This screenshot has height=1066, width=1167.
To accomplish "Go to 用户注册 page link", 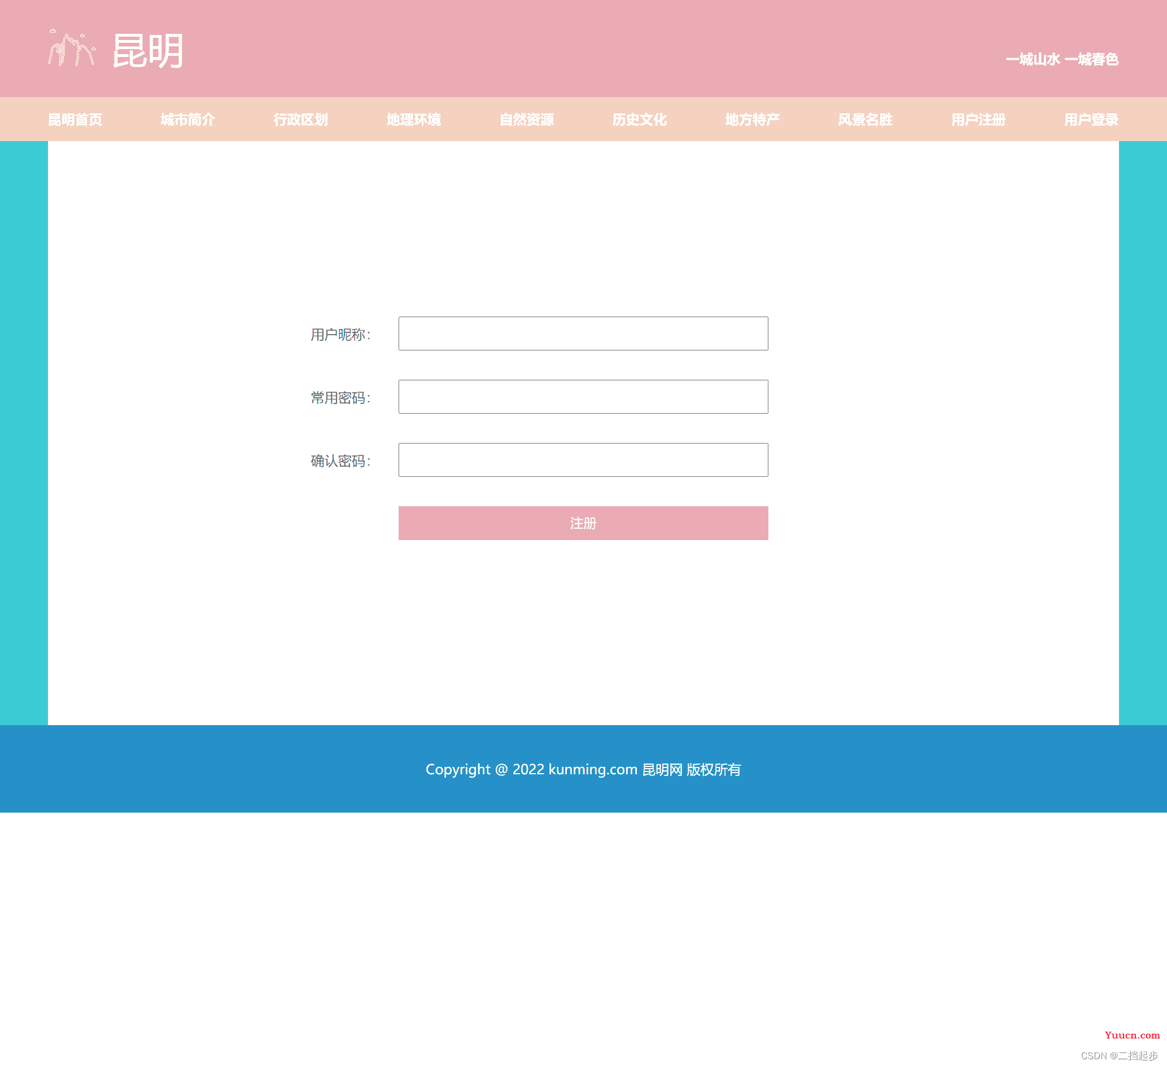I will [x=978, y=119].
